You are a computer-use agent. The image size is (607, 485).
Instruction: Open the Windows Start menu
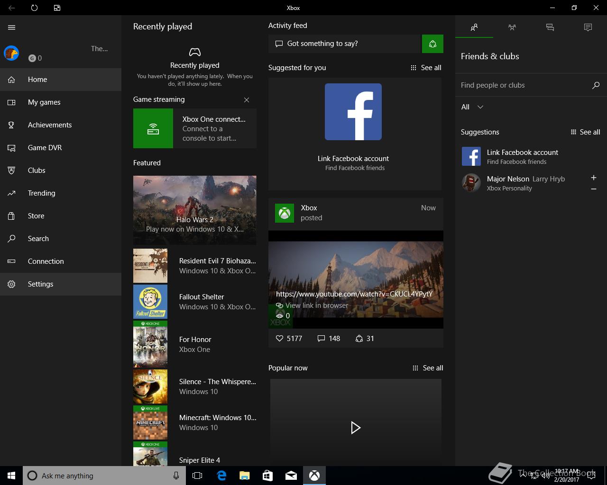tap(11, 476)
